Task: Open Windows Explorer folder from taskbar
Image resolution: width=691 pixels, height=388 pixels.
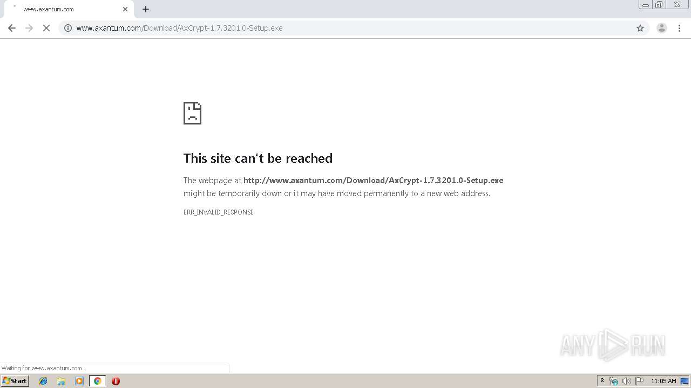Action: pos(61,381)
